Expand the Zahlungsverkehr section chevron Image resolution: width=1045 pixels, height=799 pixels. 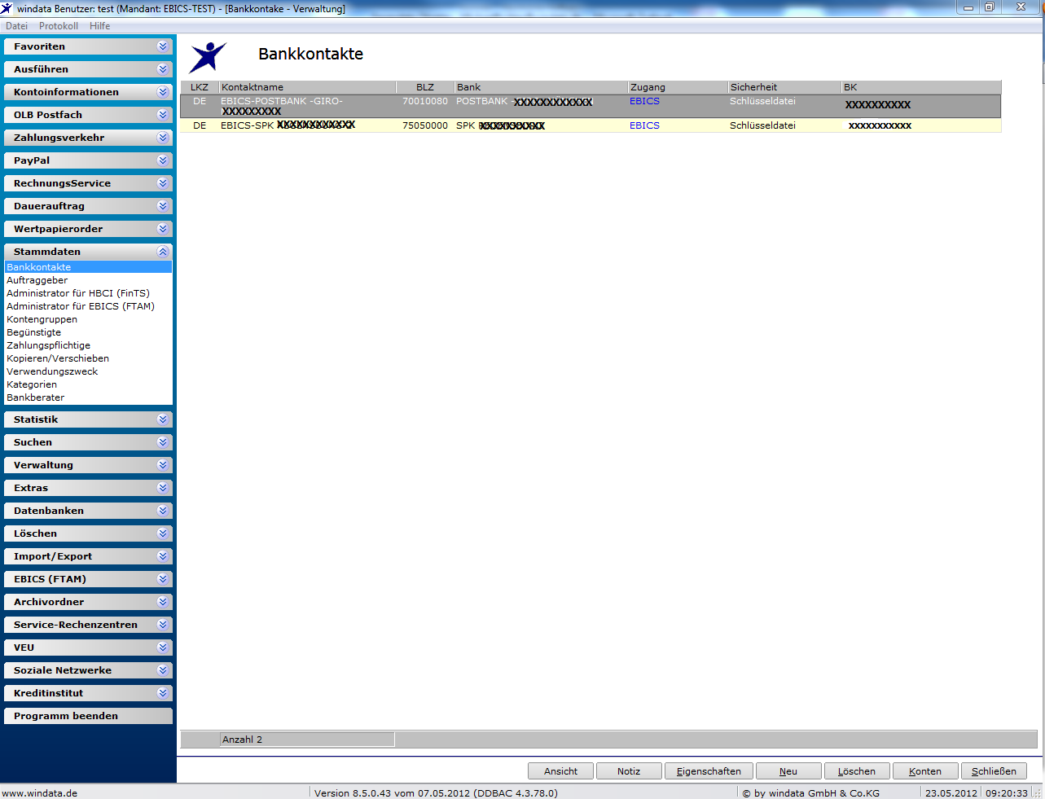pos(163,138)
